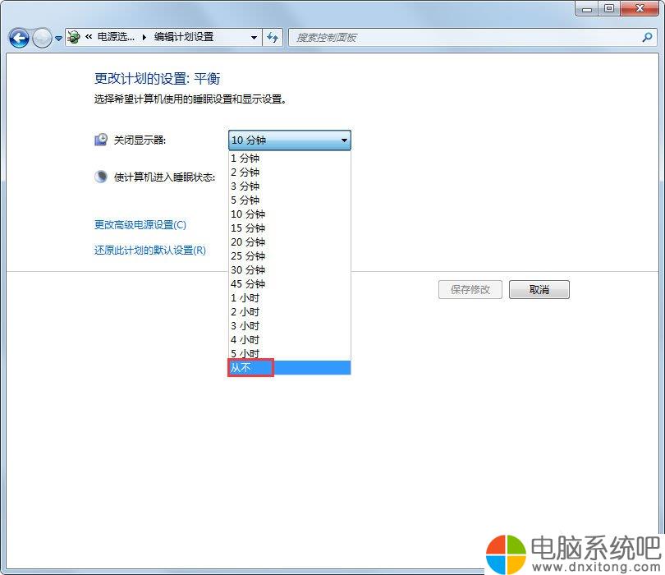Choose 5 分钟 from the list
The image size is (665, 575).
tap(290, 200)
